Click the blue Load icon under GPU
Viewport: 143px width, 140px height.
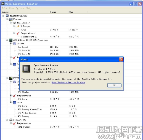click(x=15, y=103)
